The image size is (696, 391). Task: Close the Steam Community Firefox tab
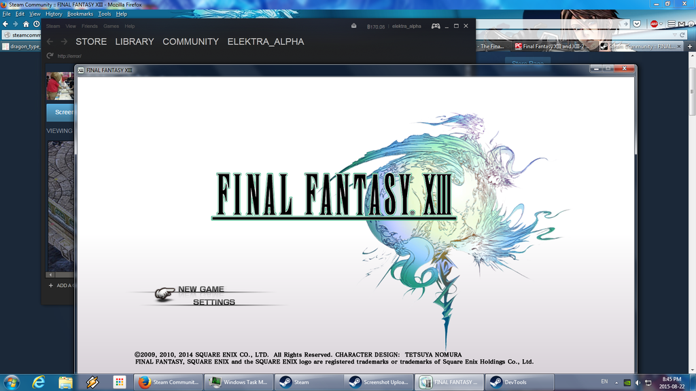(x=679, y=46)
